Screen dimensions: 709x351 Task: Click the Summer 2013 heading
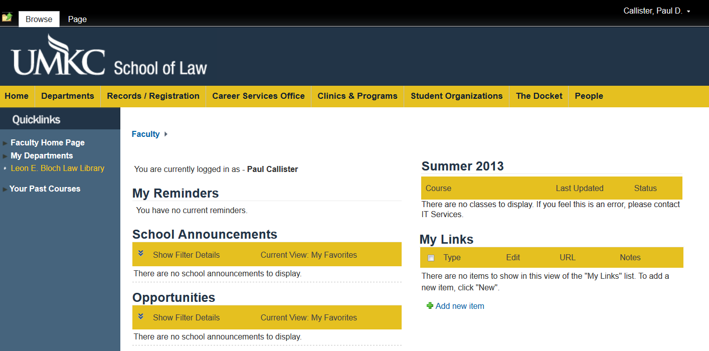click(463, 166)
